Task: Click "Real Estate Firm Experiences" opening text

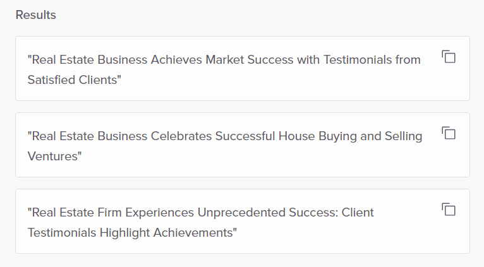Action: pos(113,213)
